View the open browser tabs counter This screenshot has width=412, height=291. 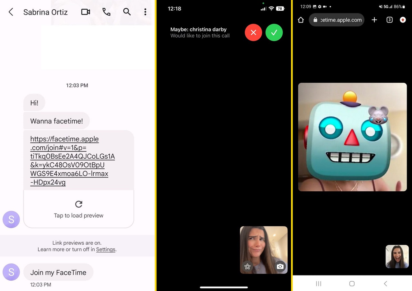[389, 20]
